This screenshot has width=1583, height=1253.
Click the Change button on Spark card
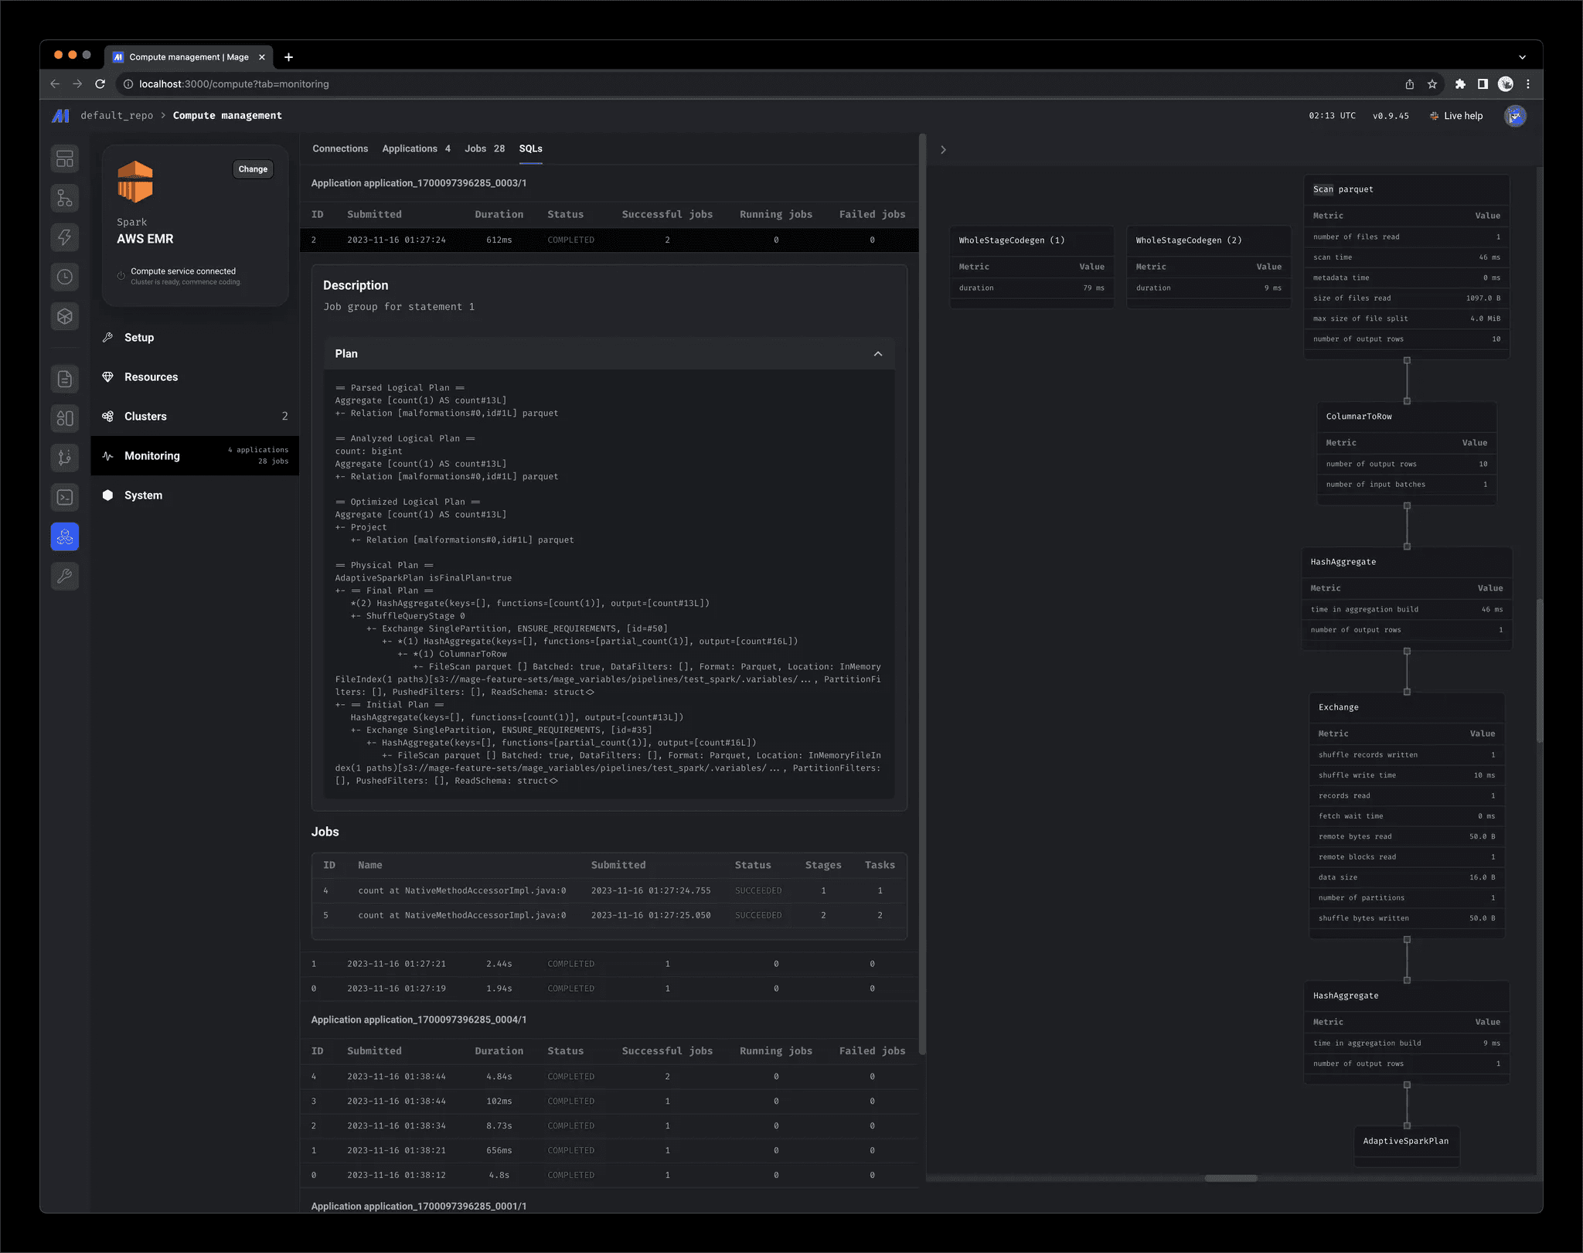[x=253, y=169]
